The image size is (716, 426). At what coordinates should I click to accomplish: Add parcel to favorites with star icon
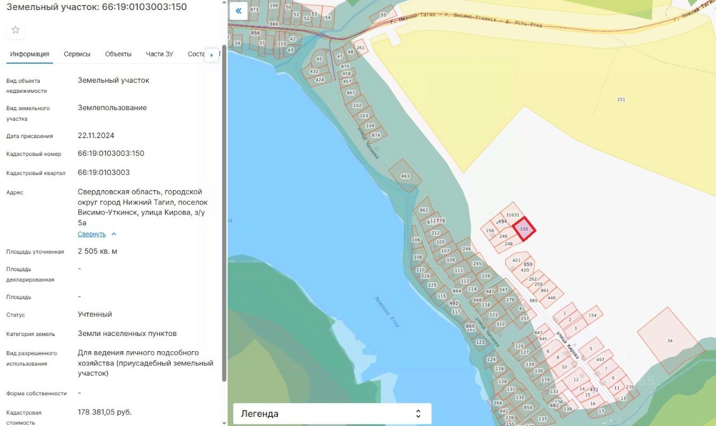tap(16, 30)
